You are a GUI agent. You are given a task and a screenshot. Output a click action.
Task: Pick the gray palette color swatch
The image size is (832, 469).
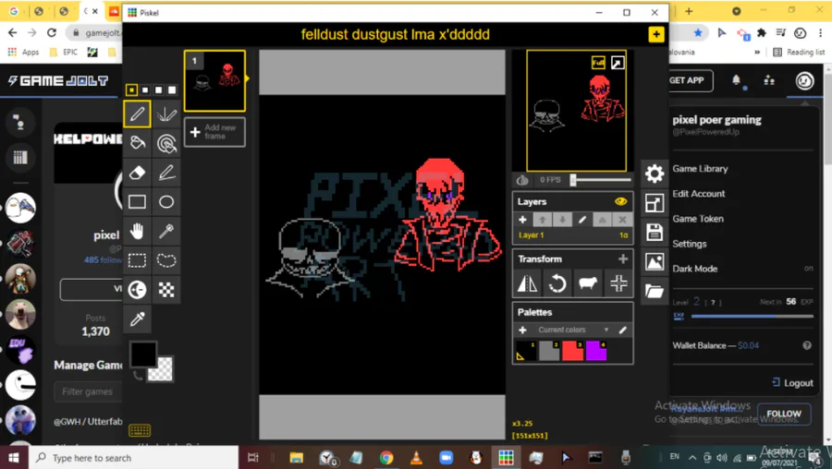click(549, 351)
